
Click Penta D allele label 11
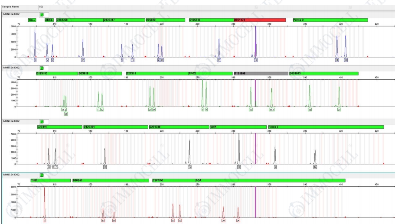(337, 60)
